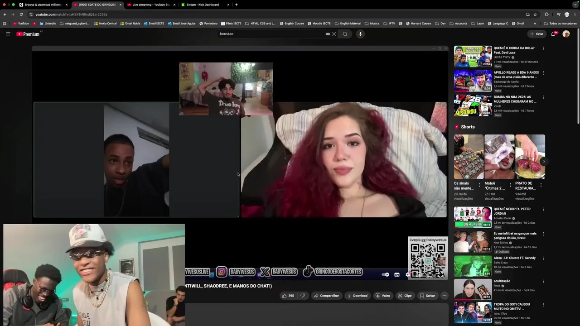The height and width of the screenshot is (326, 580).
Task: Open the QUEM É O COBRA DA BOLA thumbnail
Action: point(473,56)
